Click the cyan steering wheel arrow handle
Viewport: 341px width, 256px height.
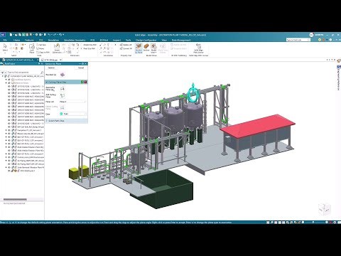click(x=193, y=86)
